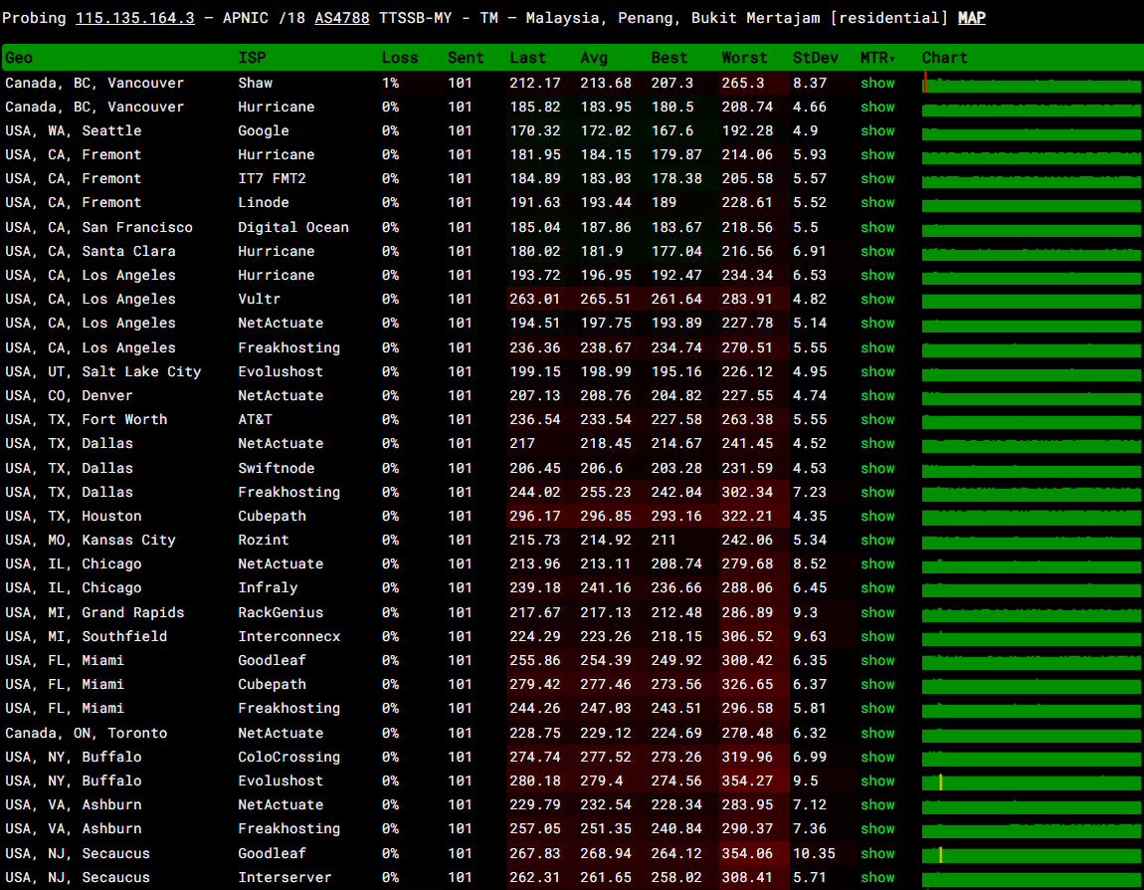Show MTR for Vancouver Hurricane row

[x=877, y=108]
